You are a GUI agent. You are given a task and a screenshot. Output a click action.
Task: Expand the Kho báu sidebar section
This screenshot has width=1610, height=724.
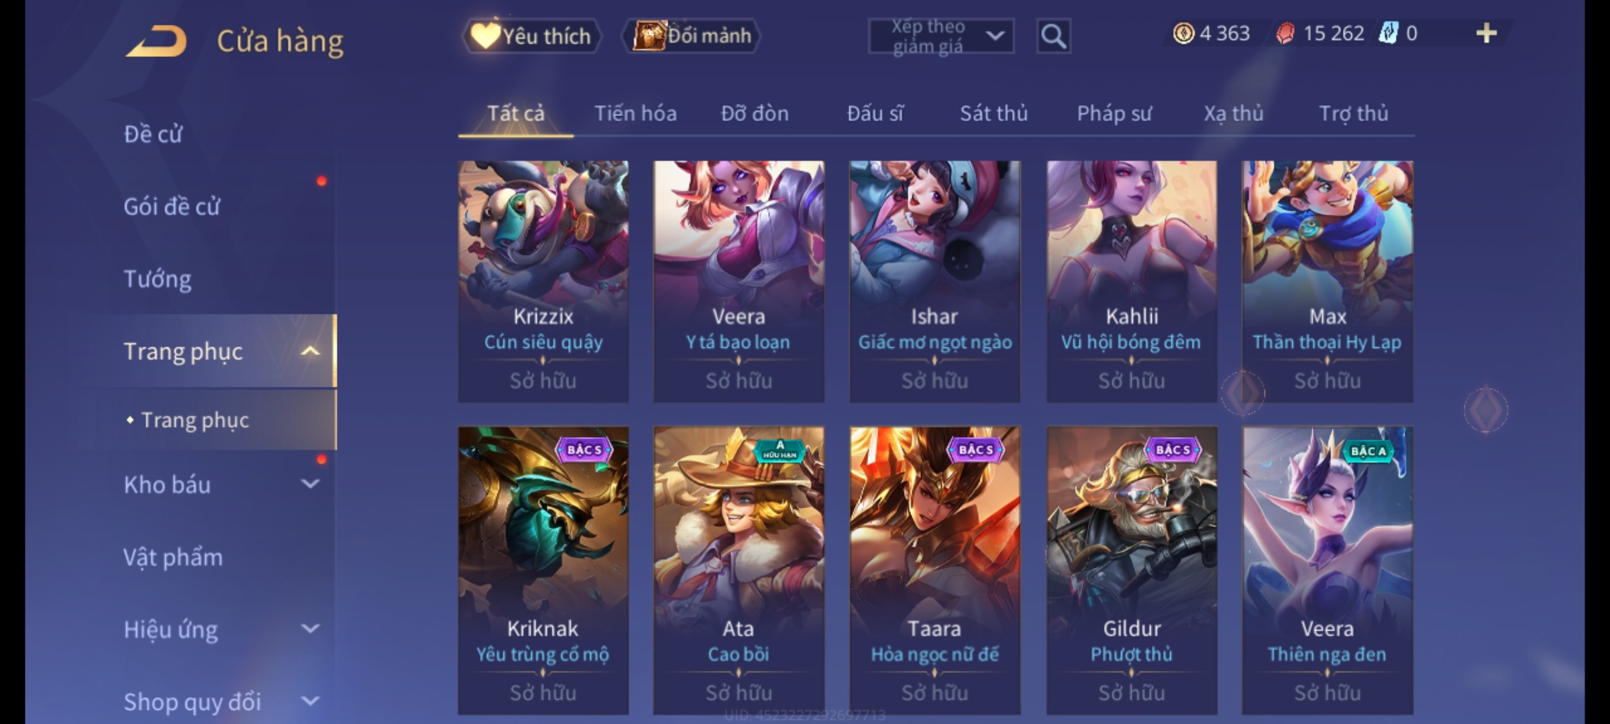point(310,483)
